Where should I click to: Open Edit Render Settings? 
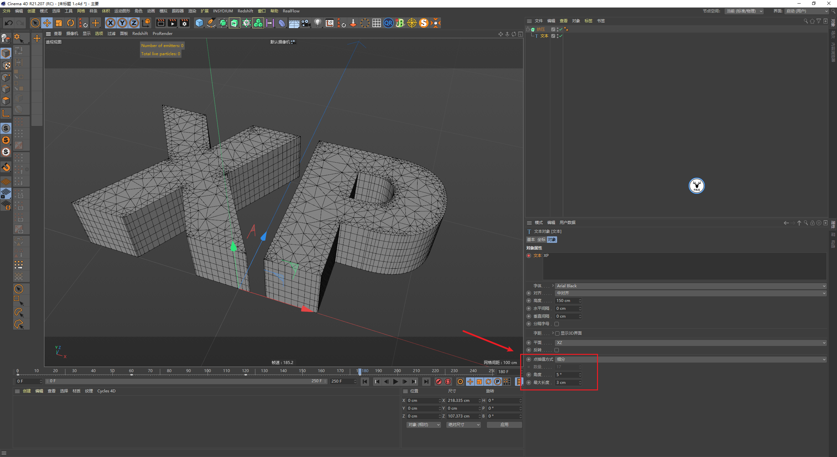[x=184, y=23]
